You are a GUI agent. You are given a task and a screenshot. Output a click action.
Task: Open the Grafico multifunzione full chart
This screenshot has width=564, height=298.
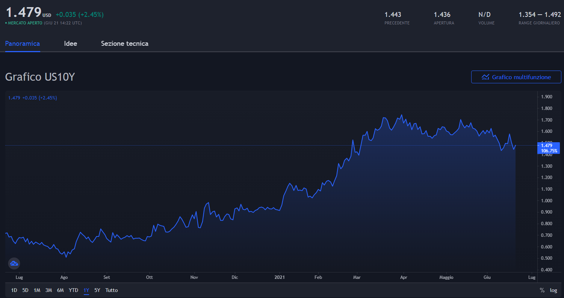pos(516,77)
